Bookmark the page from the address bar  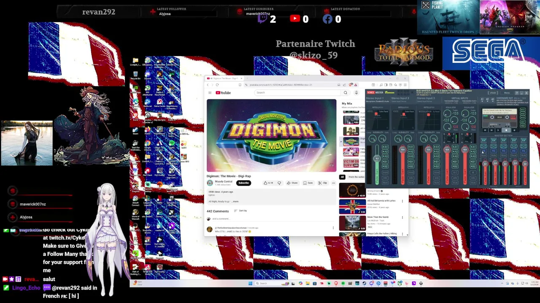coord(240,85)
